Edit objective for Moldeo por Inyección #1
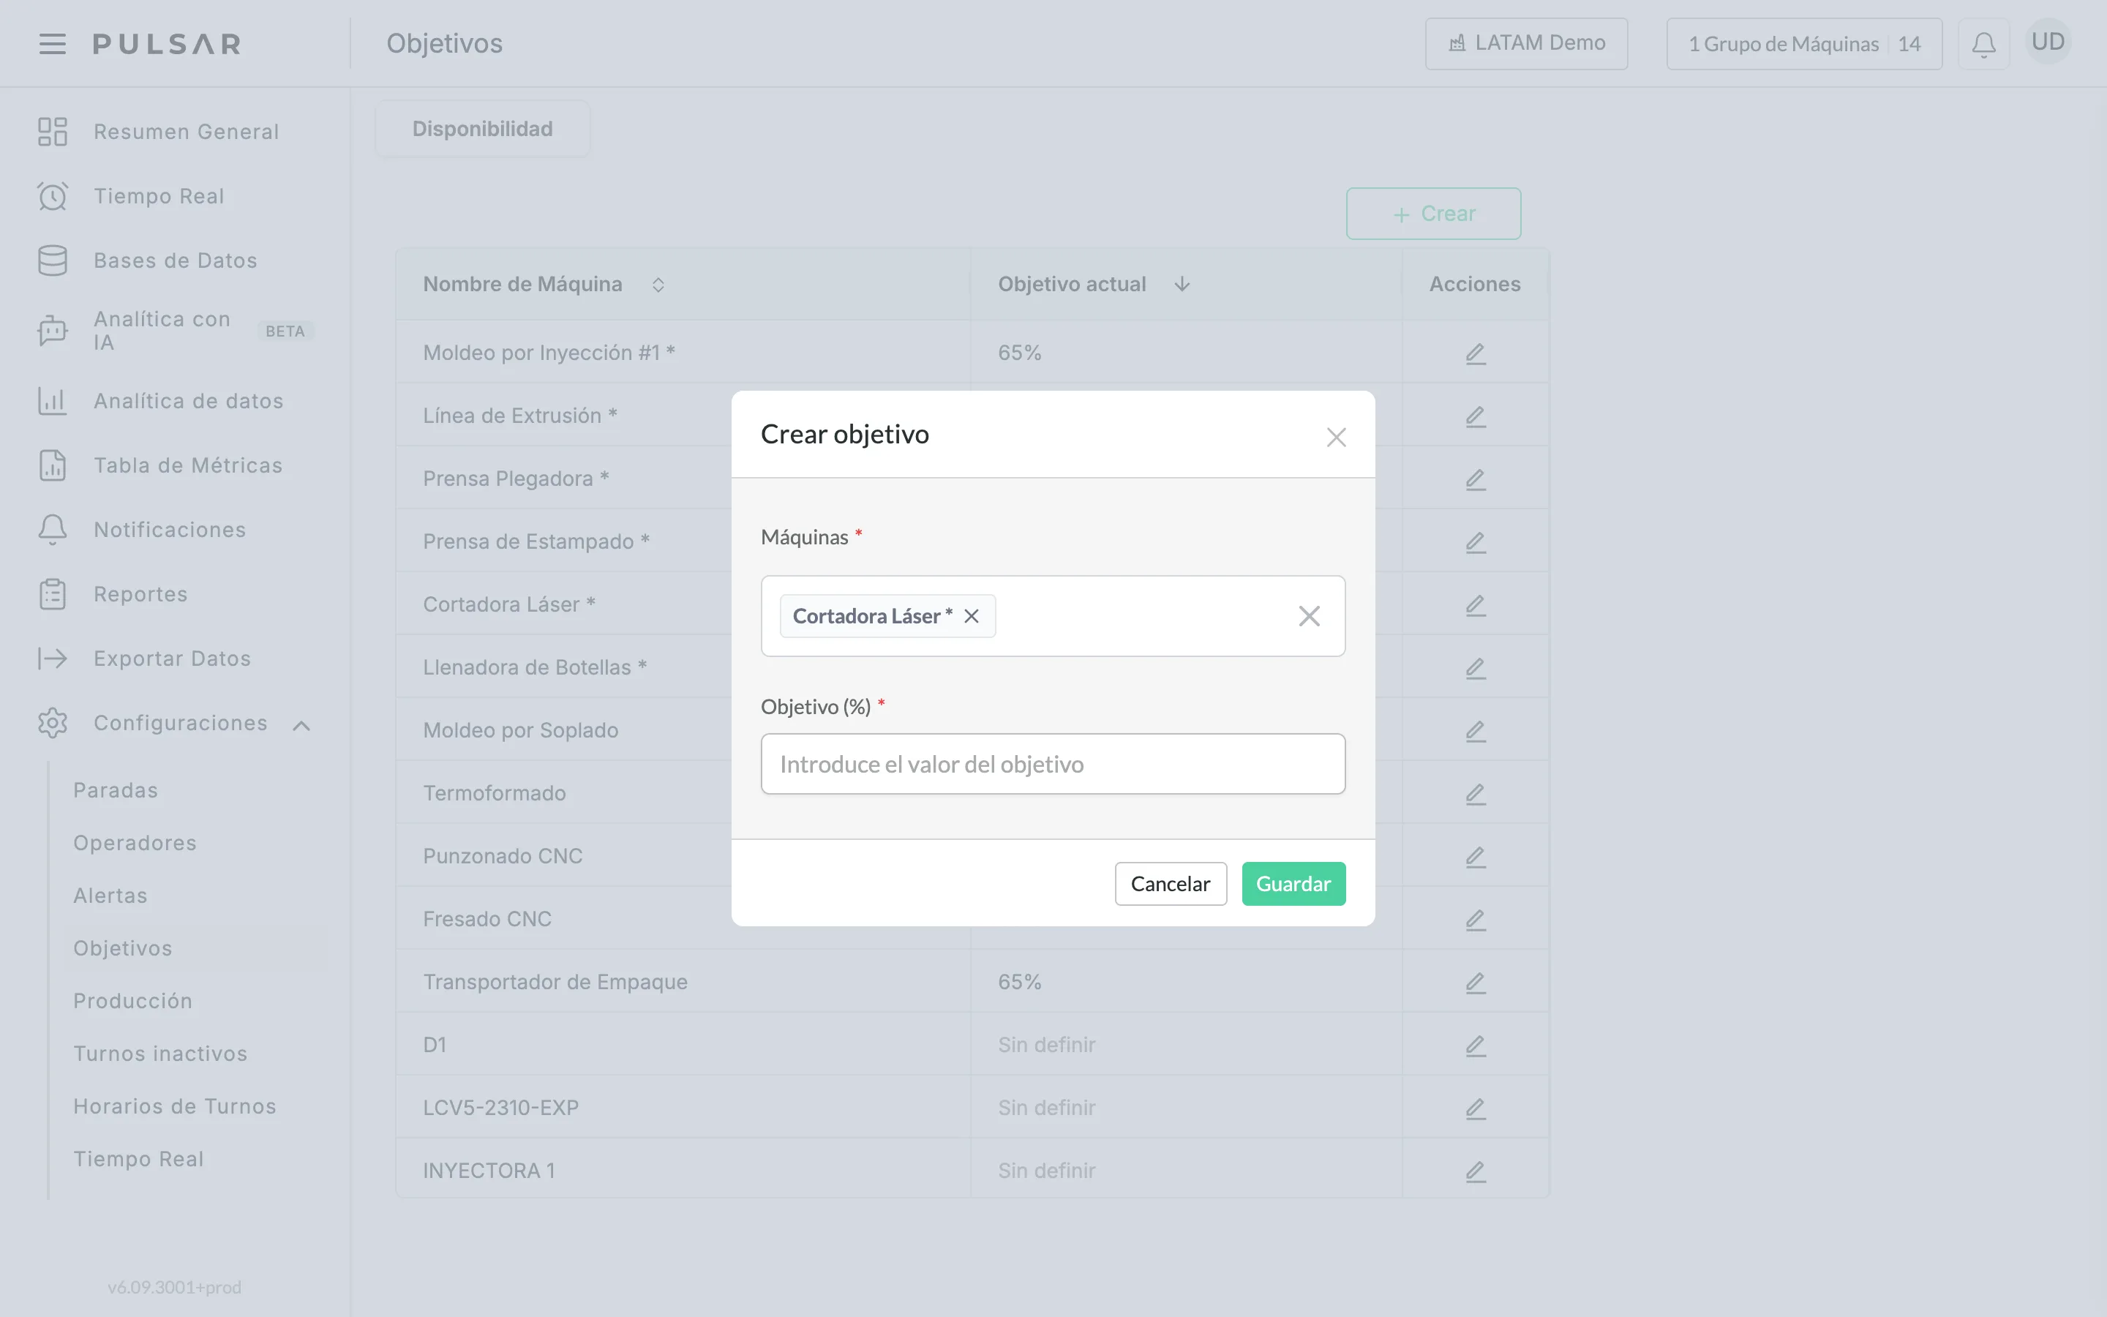The width and height of the screenshot is (2107, 1317). click(x=1475, y=353)
